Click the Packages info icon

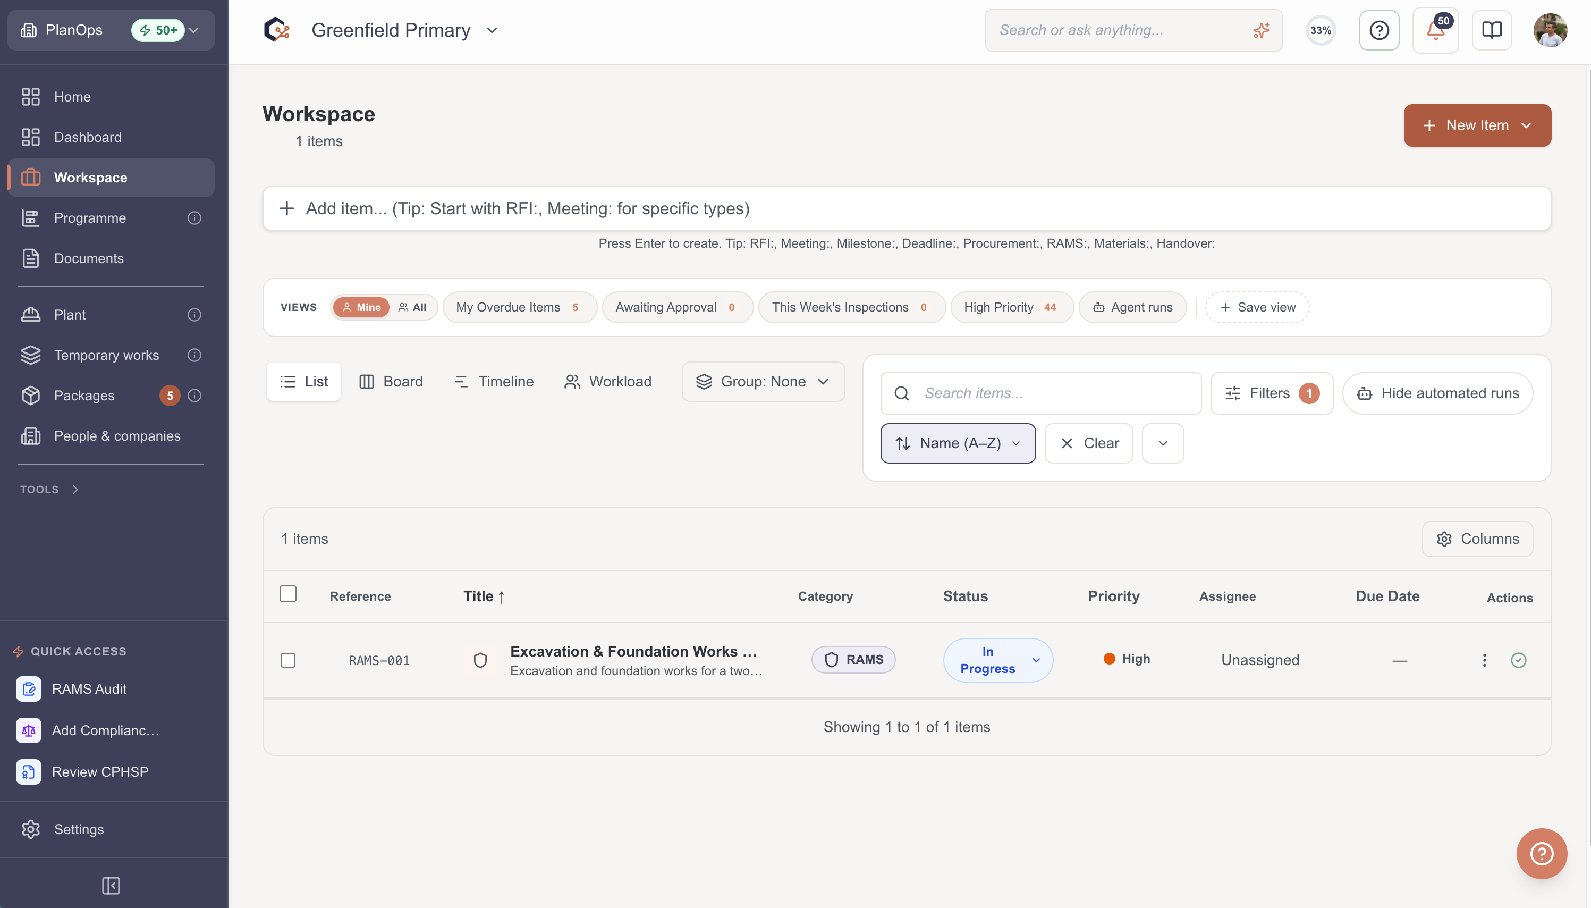194,396
